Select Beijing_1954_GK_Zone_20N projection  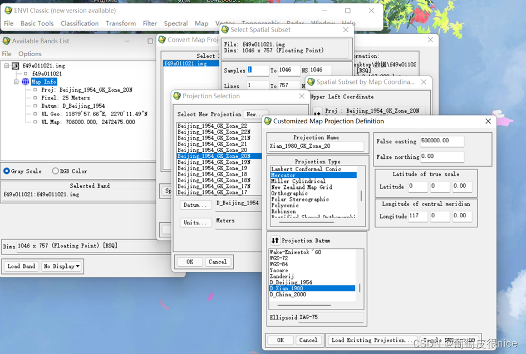click(x=219, y=156)
